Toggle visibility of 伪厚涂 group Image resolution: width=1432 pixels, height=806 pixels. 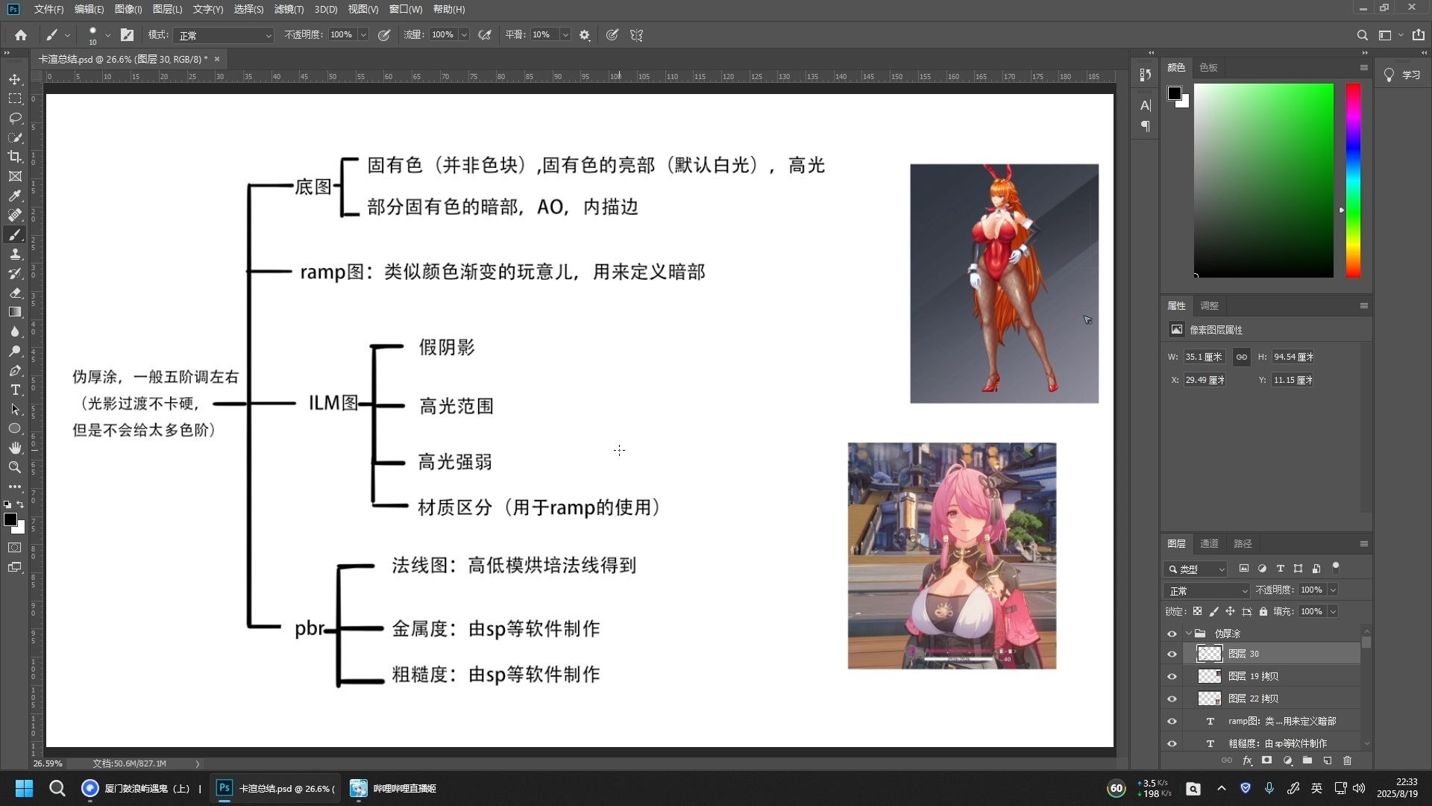click(x=1172, y=634)
